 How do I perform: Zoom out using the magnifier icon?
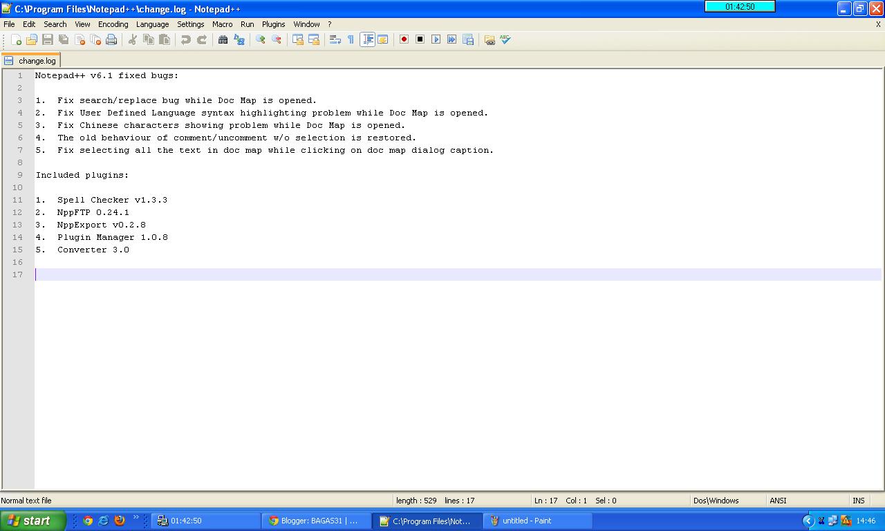point(277,39)
